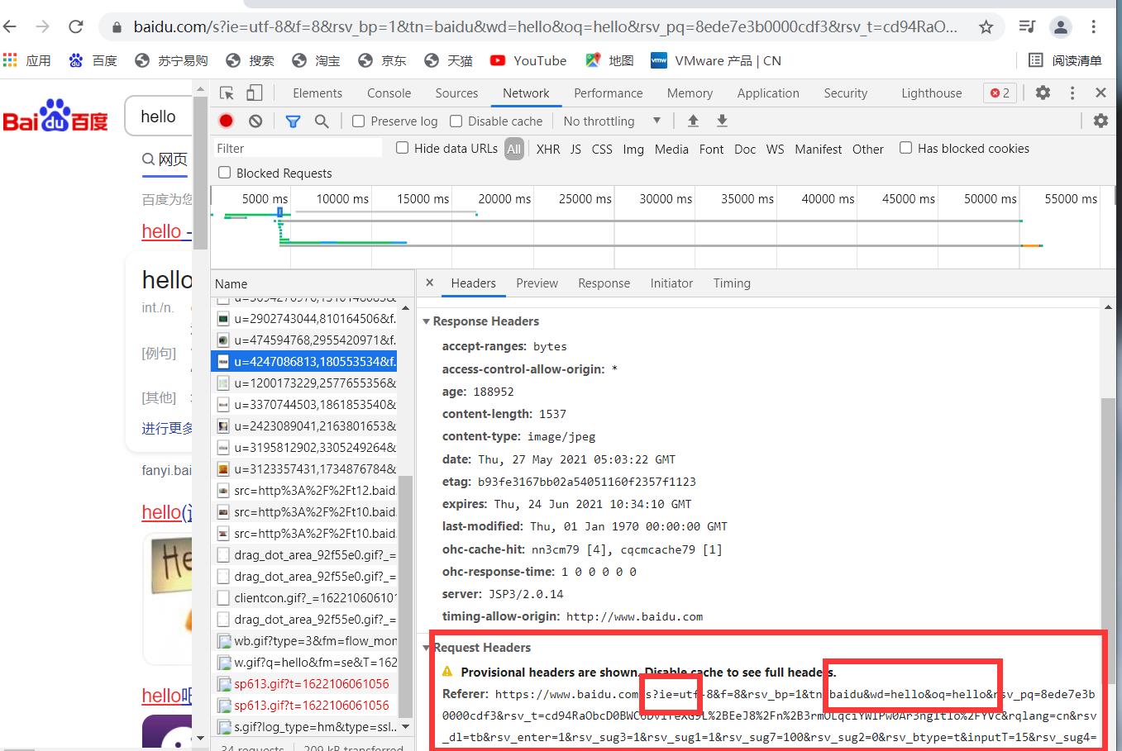Select the 网页 search tab
This screenshot has width=1122, height=751.
point(165,159)
